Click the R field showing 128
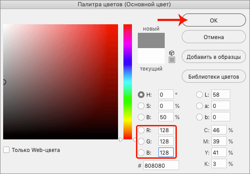This screenshot has width=250, height=174. point(166,130)
